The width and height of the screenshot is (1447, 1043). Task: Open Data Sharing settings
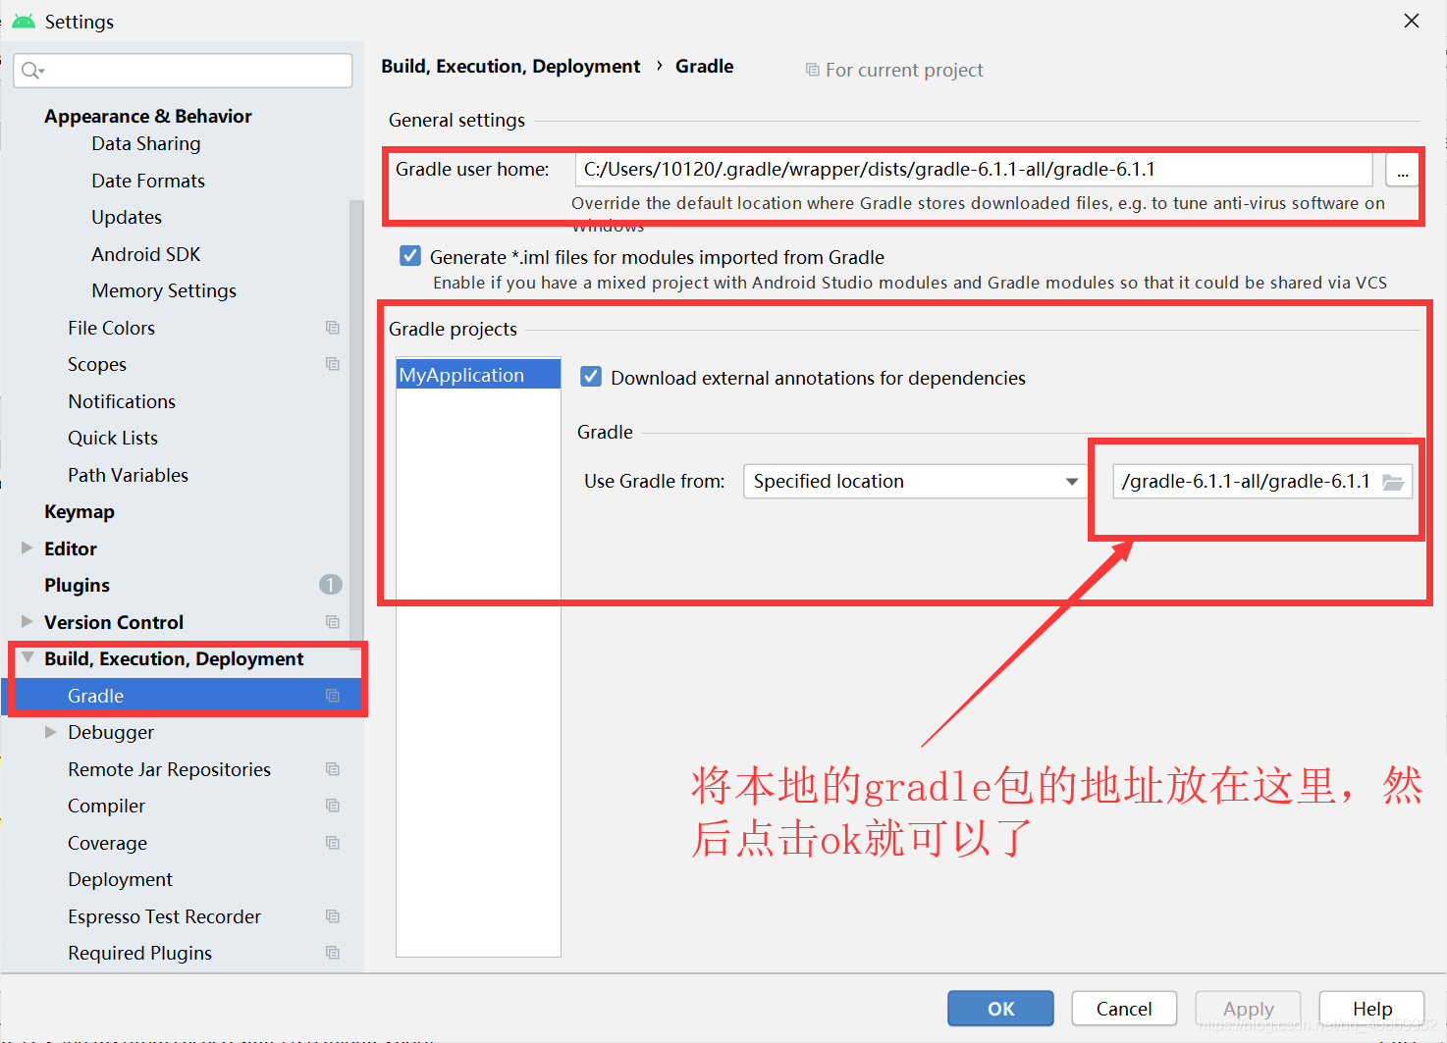146,143
